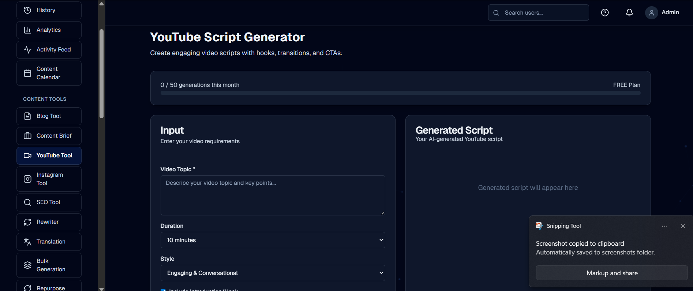Click the Admin user avatar icon
Image resolution: width=693 pixels, height=291 pixels.
[651, 13]
